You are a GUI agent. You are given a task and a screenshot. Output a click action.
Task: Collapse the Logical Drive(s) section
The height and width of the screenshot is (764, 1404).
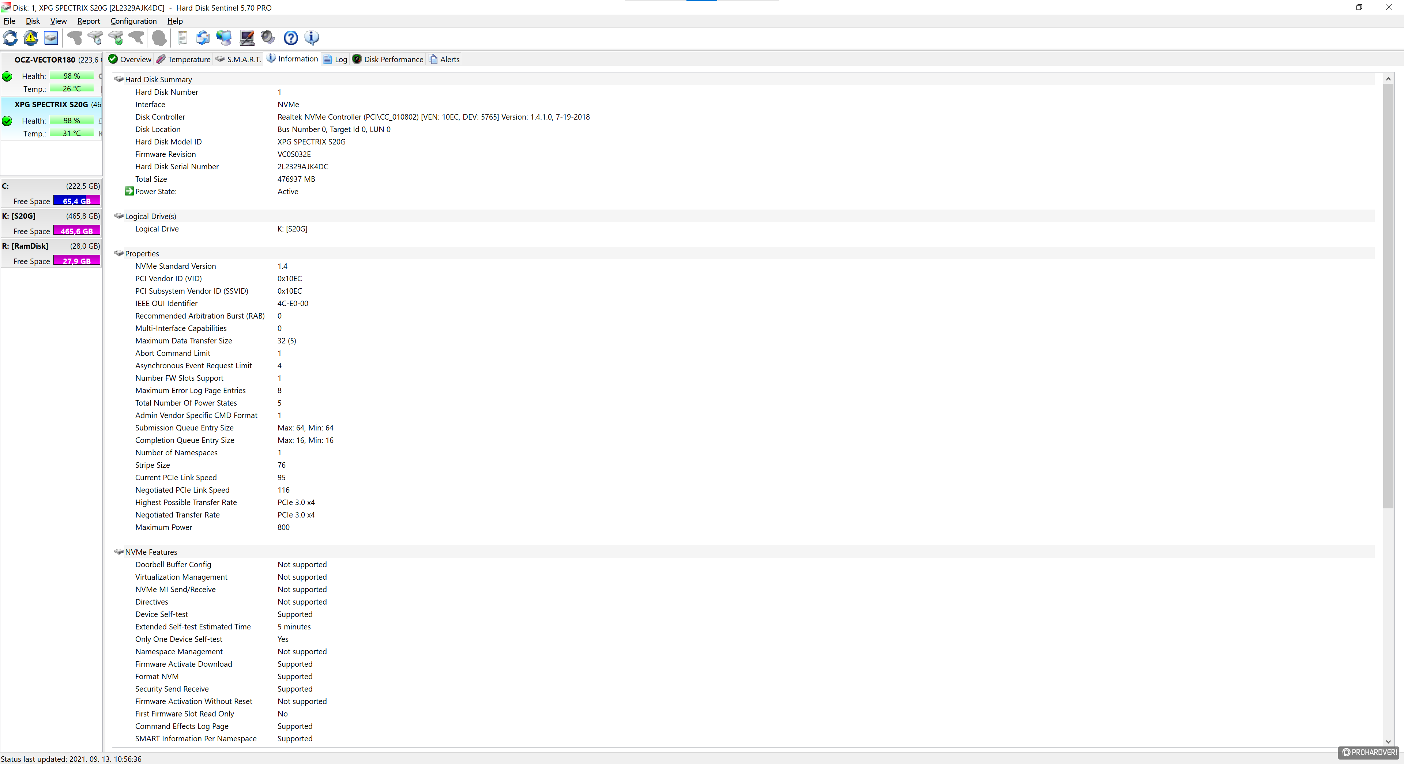coord(119,217)
